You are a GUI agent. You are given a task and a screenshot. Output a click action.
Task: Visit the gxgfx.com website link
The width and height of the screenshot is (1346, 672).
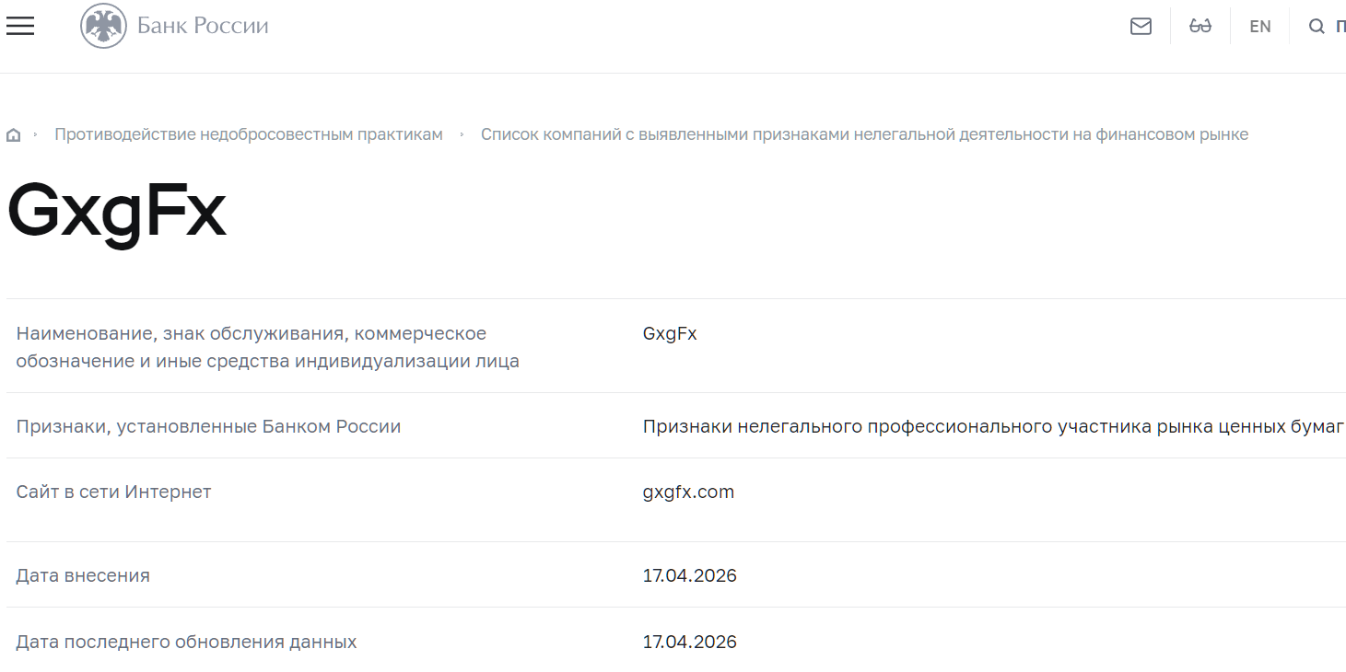coord(689,492)
